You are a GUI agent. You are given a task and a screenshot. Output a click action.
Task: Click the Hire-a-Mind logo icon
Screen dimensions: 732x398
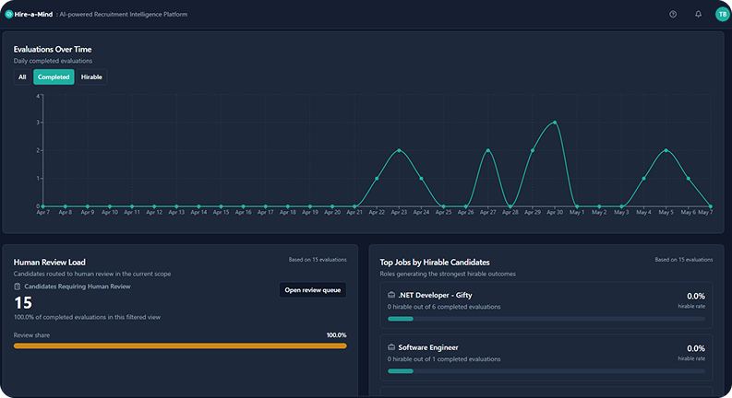9,15
